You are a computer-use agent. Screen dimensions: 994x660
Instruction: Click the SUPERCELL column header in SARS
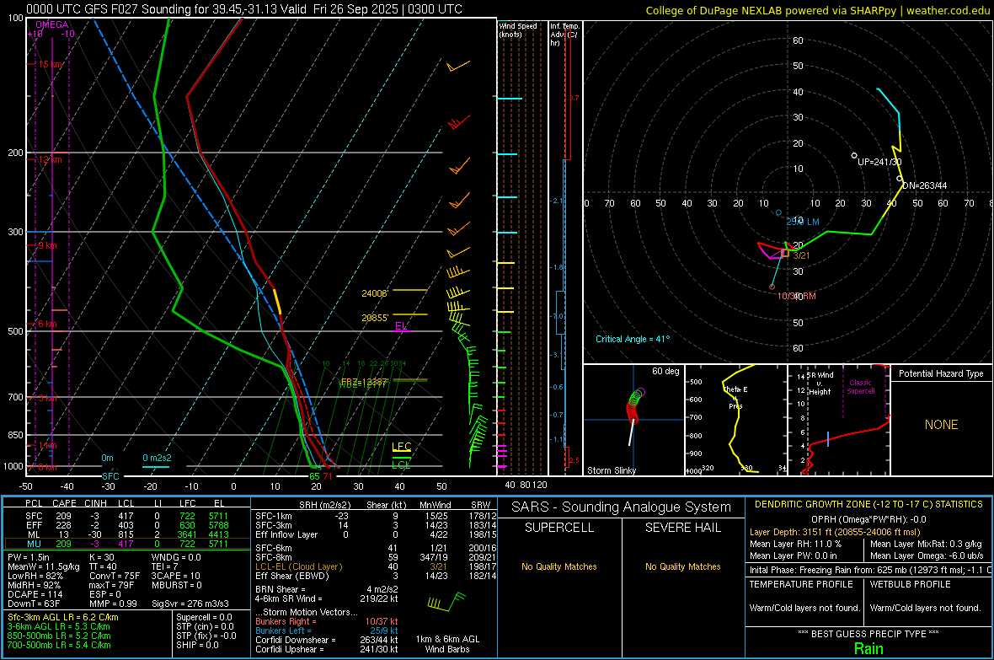coord(559,528)
